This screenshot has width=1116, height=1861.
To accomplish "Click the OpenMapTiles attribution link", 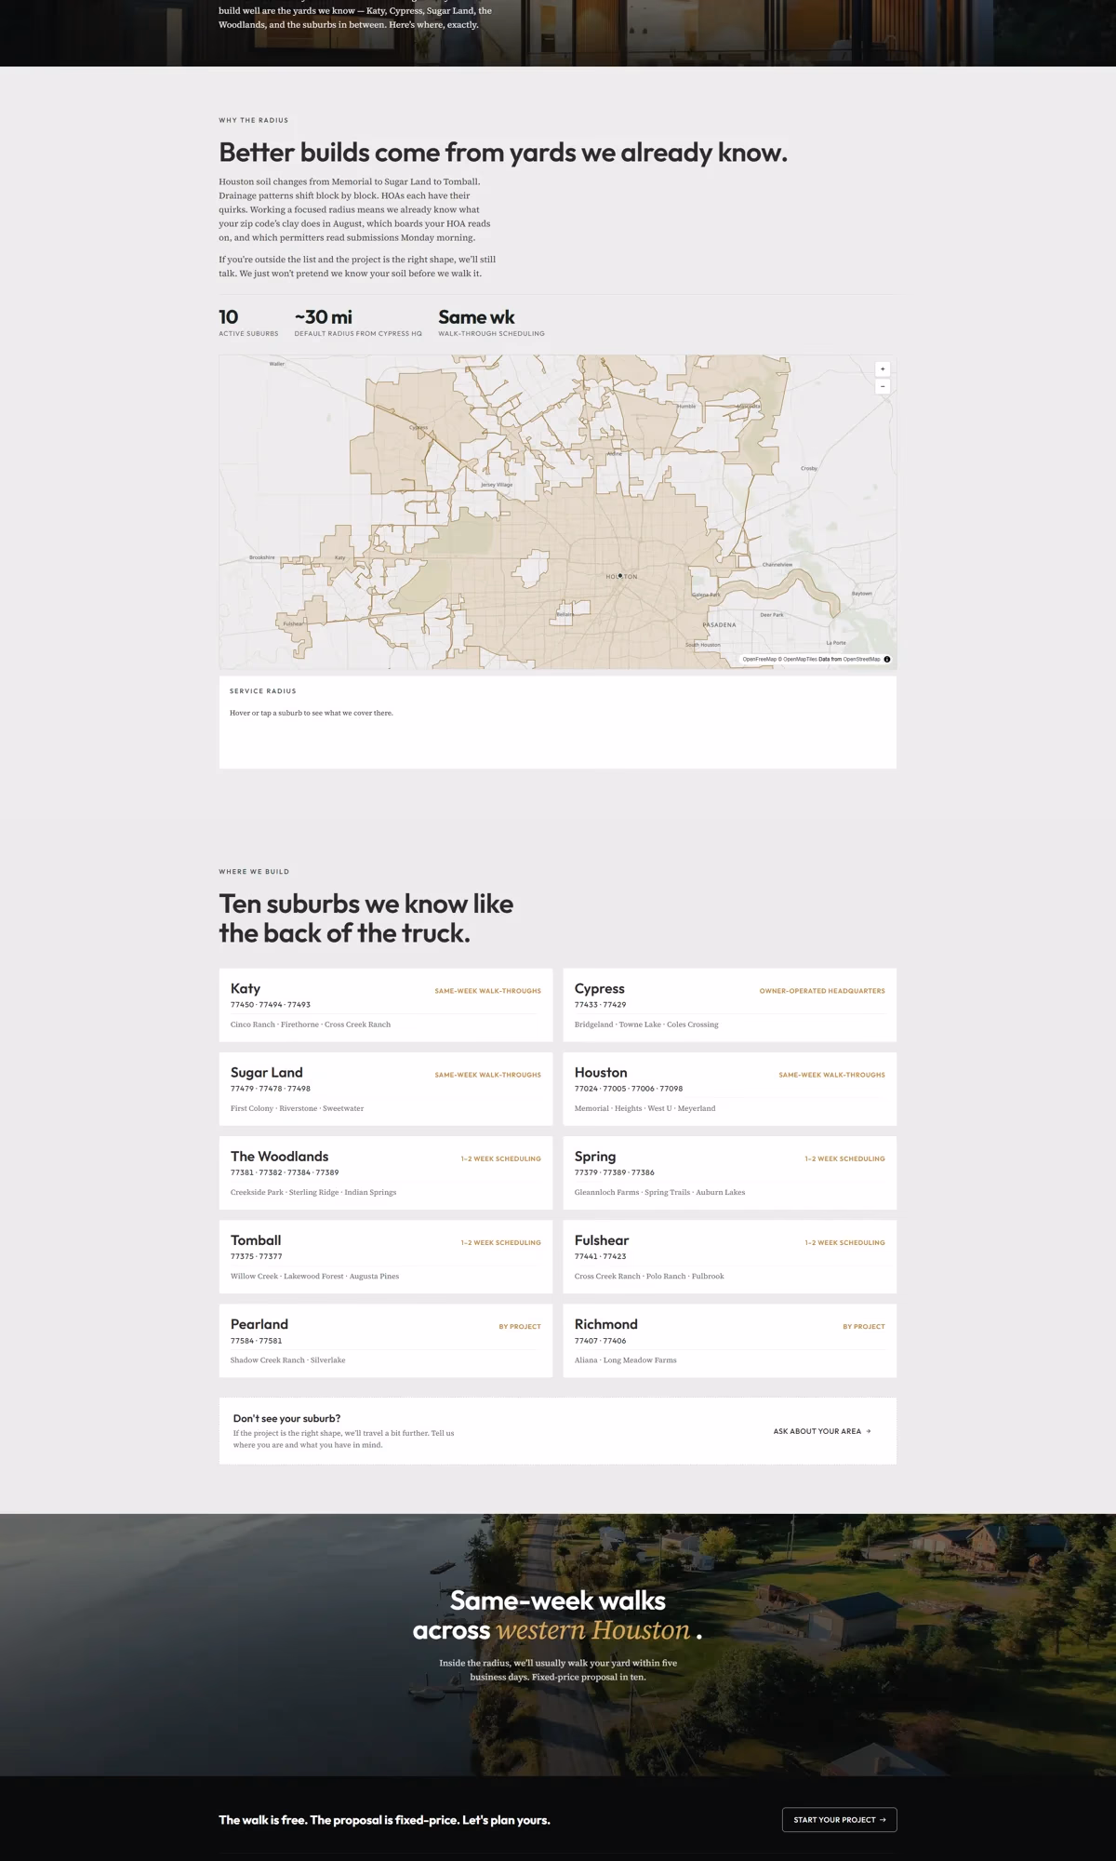I will click(800, 659).
